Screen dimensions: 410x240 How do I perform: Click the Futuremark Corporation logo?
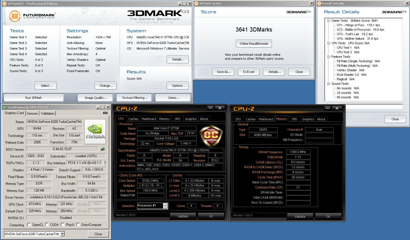point(32,16)
